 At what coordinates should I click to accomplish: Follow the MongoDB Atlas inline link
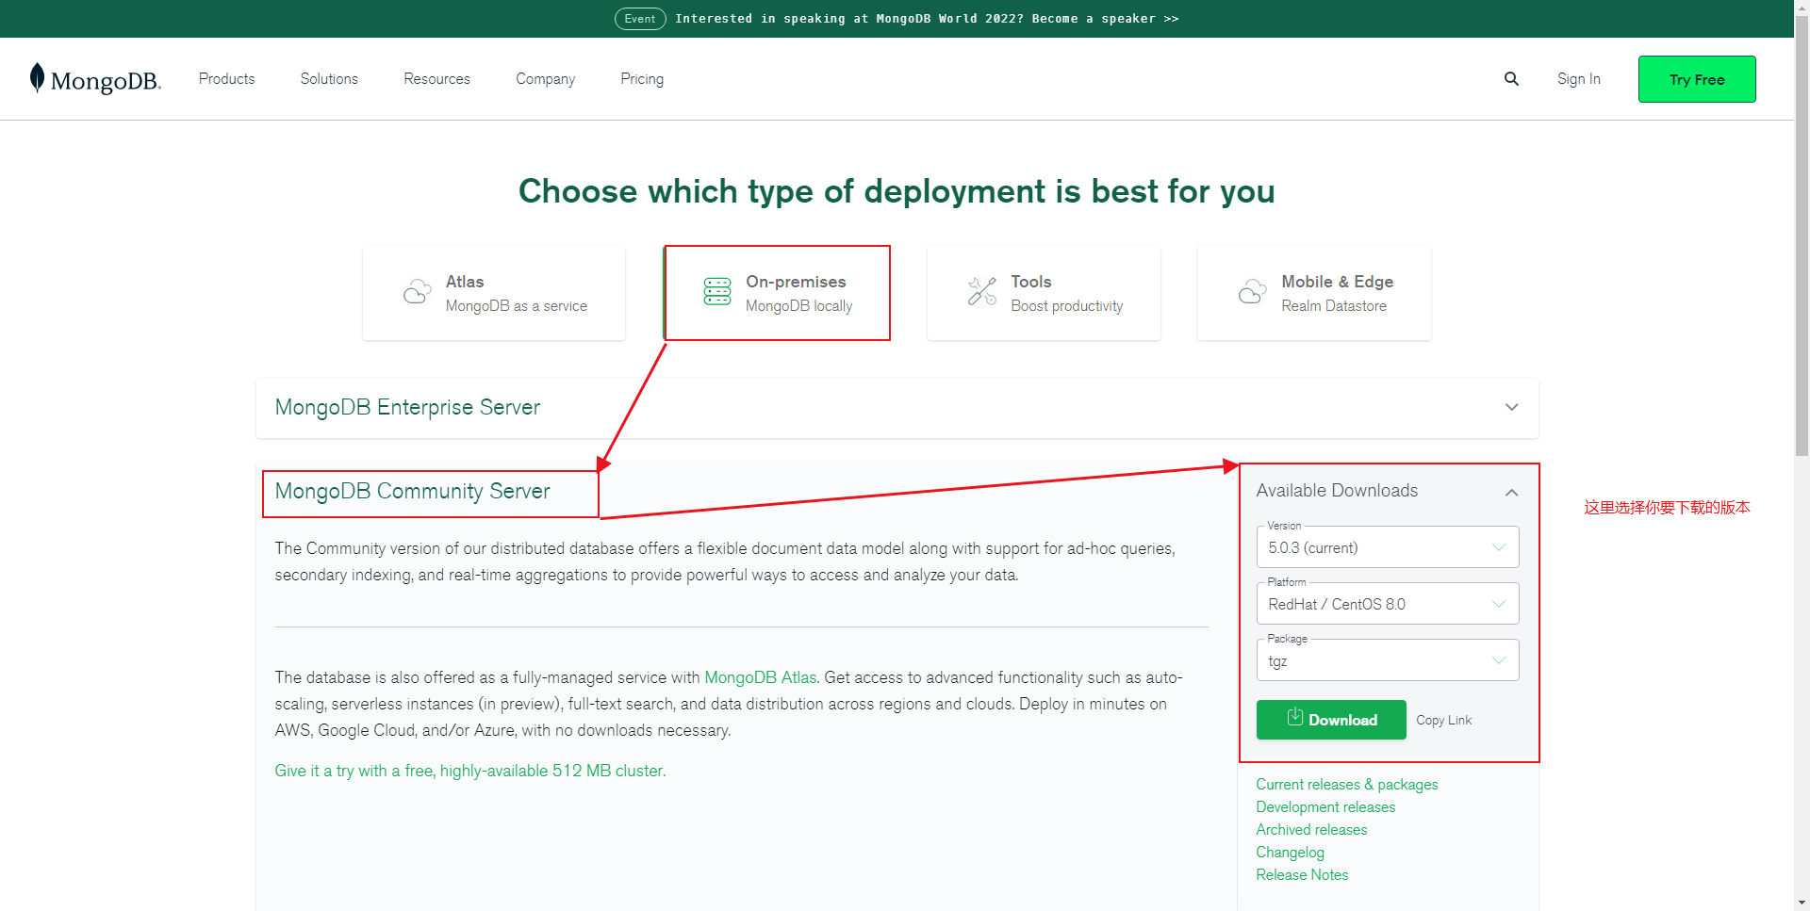click(760, 677)
